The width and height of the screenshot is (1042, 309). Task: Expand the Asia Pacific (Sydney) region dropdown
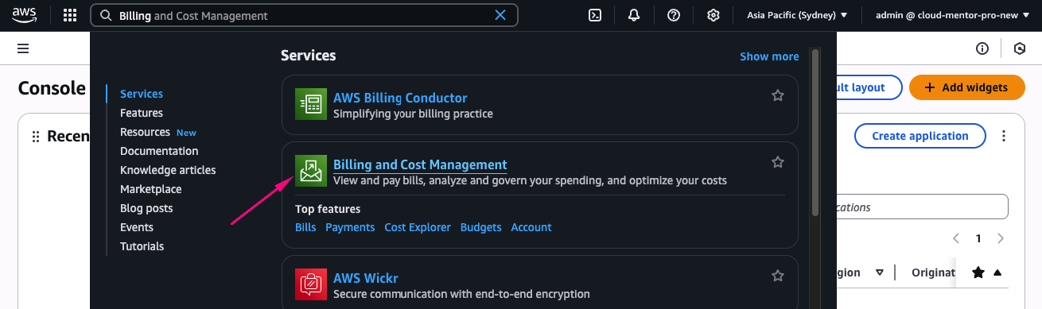797,15
